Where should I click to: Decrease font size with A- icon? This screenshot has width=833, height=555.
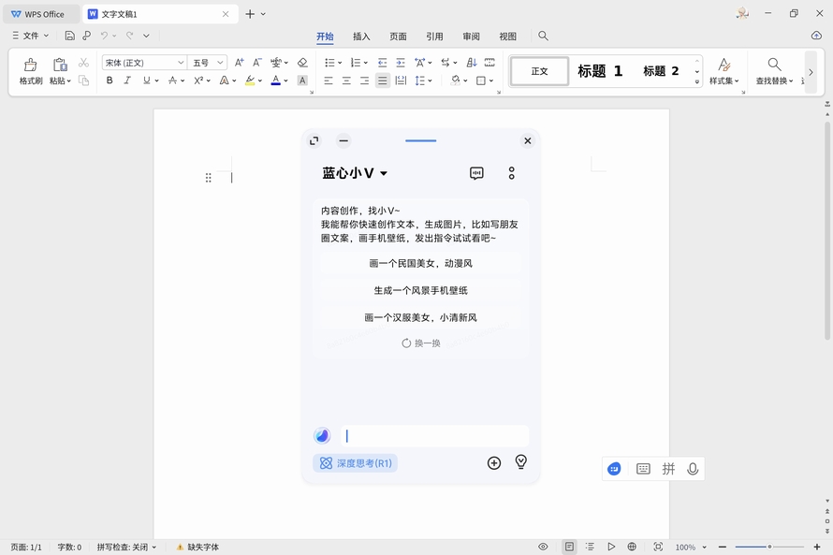pos(257,63)
